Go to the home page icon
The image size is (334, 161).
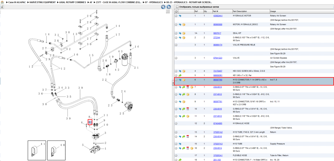point(2,2)
